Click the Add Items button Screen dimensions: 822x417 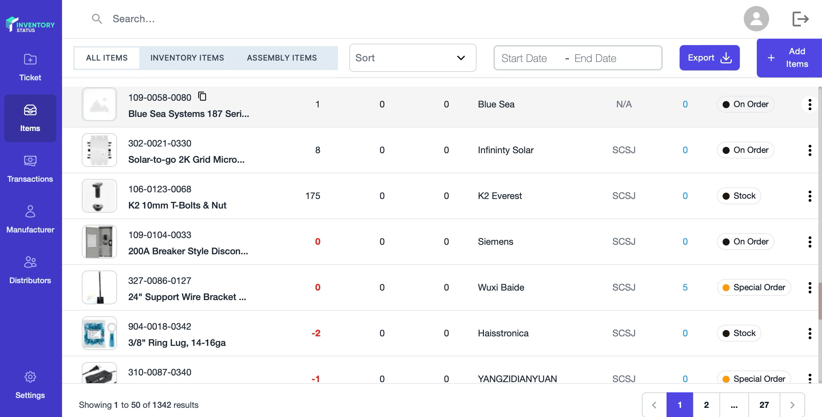tap(789, 58)
